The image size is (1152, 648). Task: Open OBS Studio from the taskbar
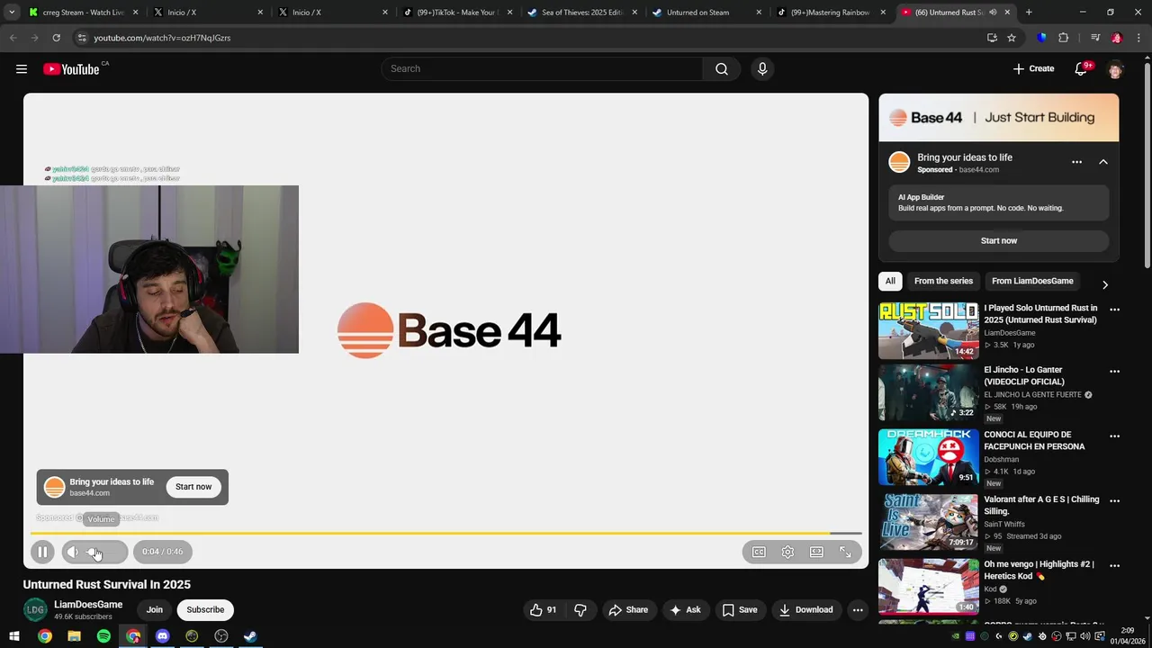click(221, 636)
